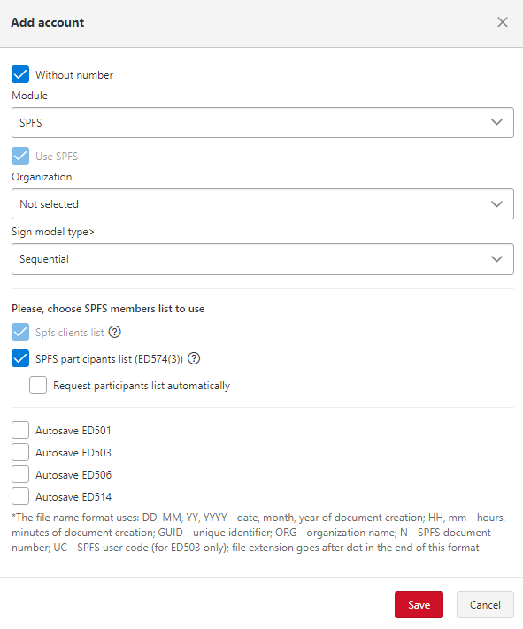Click the Cancel button
The image size is (523, 629).
(x=485, y=604)
